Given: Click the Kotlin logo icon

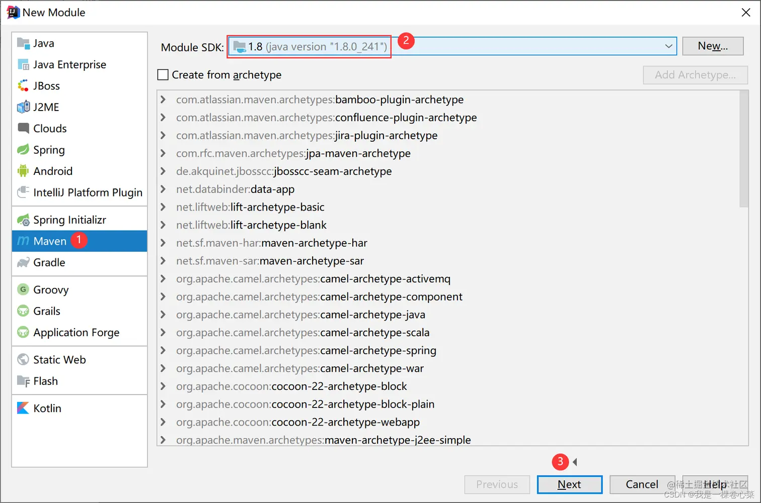Looking at the screenshot, I should tap(23, 408).
